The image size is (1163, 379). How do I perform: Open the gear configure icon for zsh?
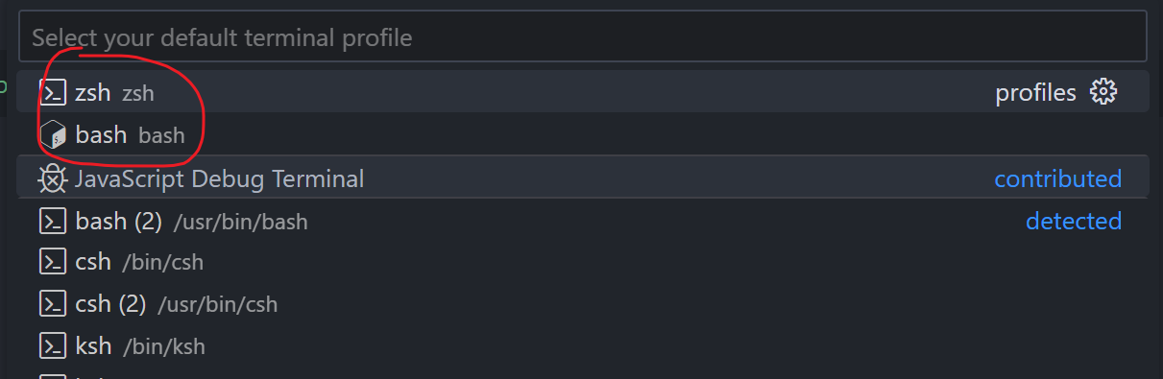point(1103,92)
